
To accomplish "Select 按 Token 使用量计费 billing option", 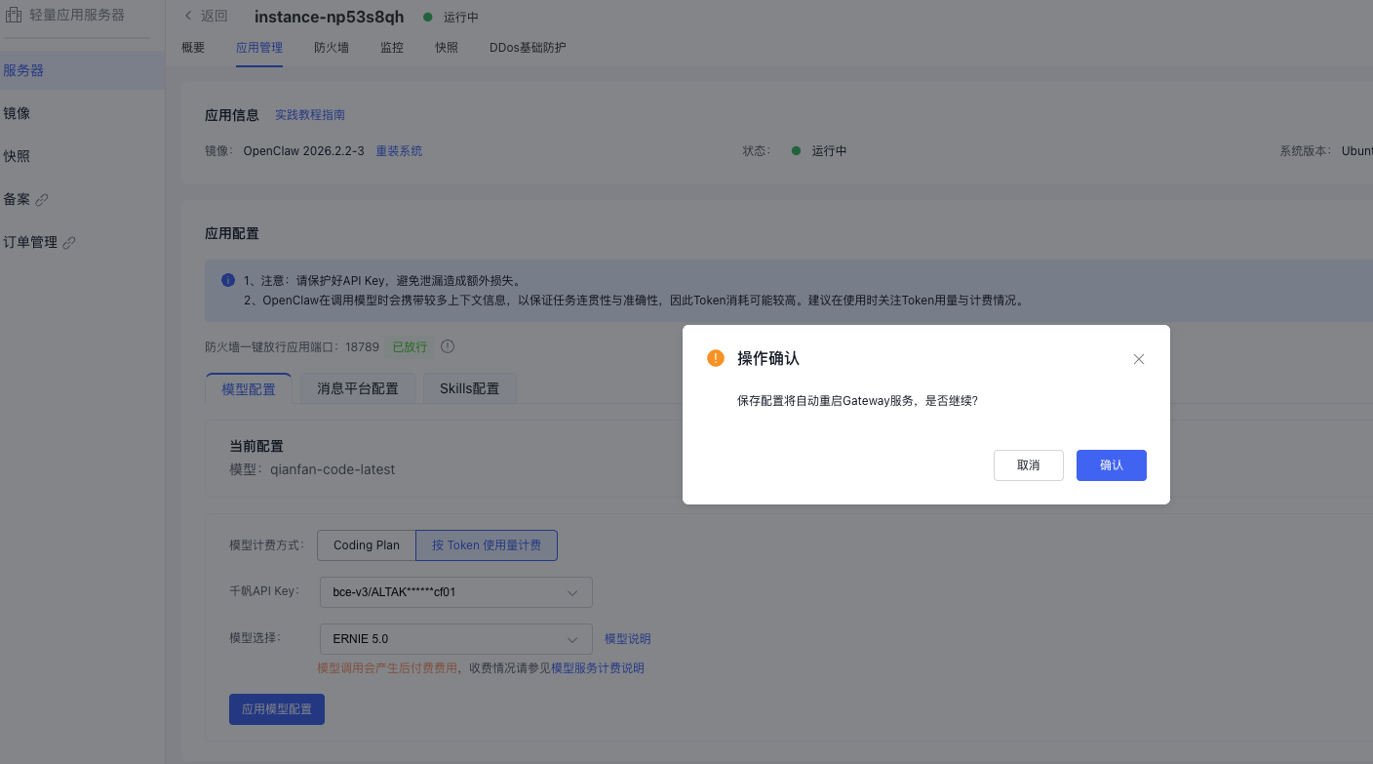I will click(x=487, y=545).
